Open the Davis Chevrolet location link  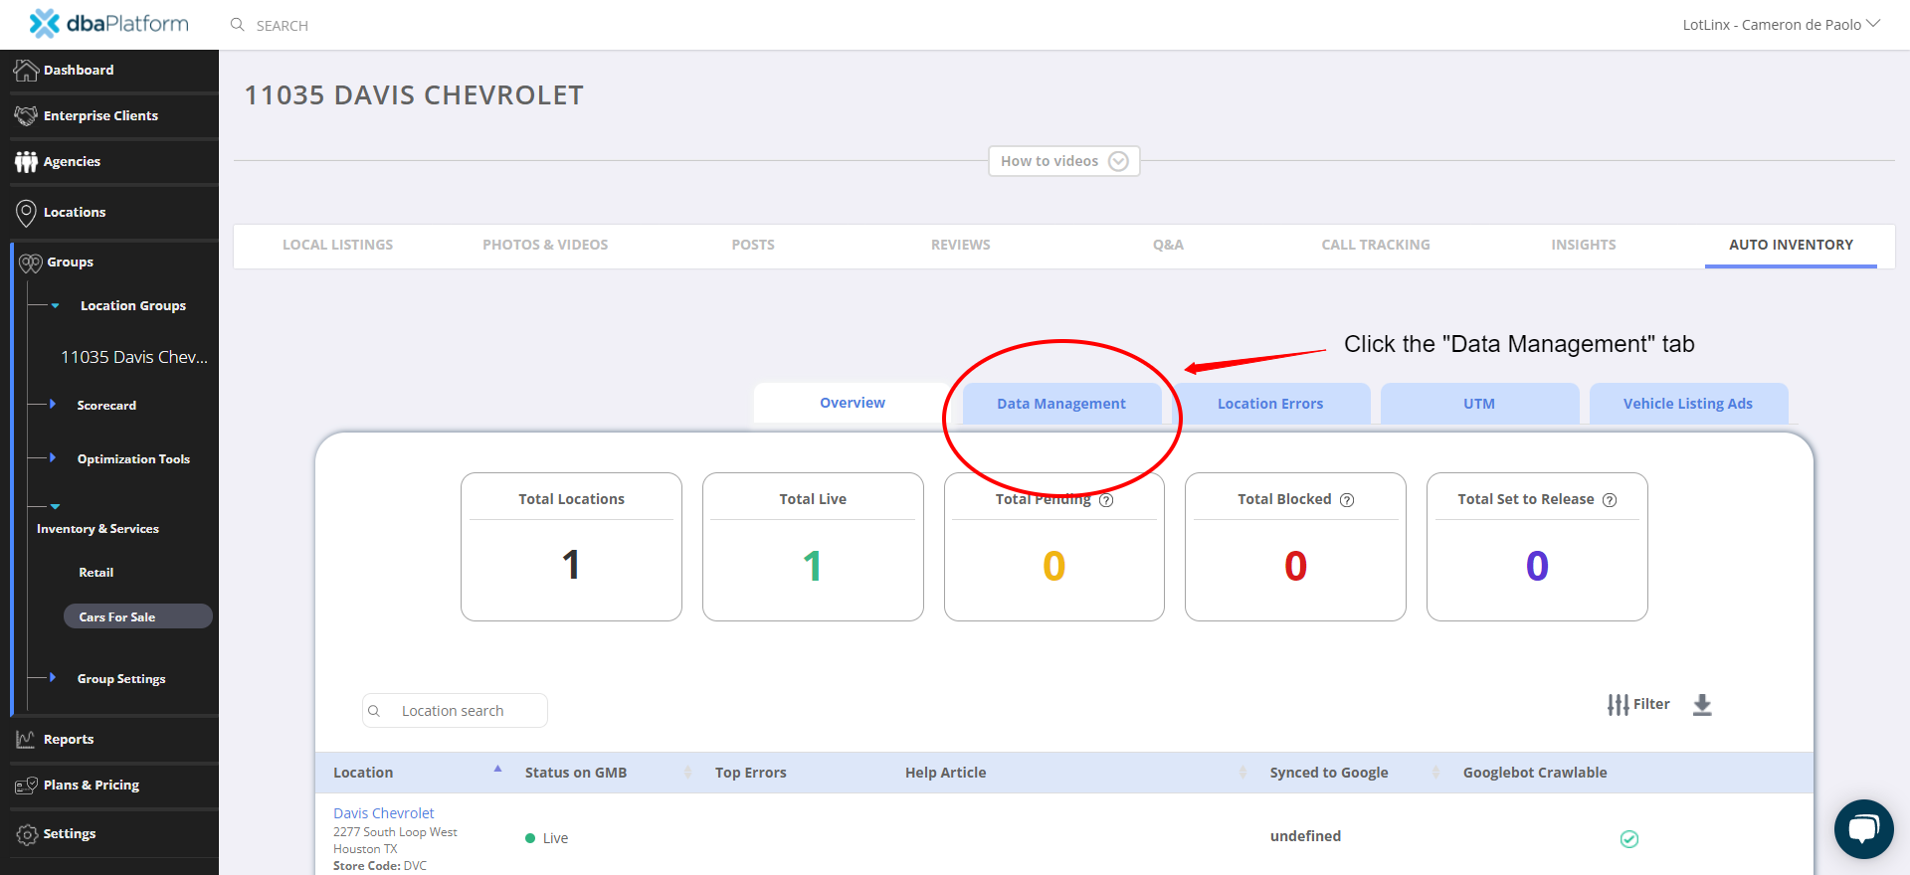click(x=384, y=813)
